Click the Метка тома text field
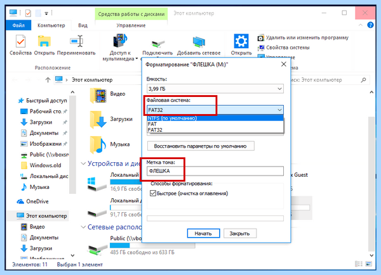The image size is (381, 275). 215,171
